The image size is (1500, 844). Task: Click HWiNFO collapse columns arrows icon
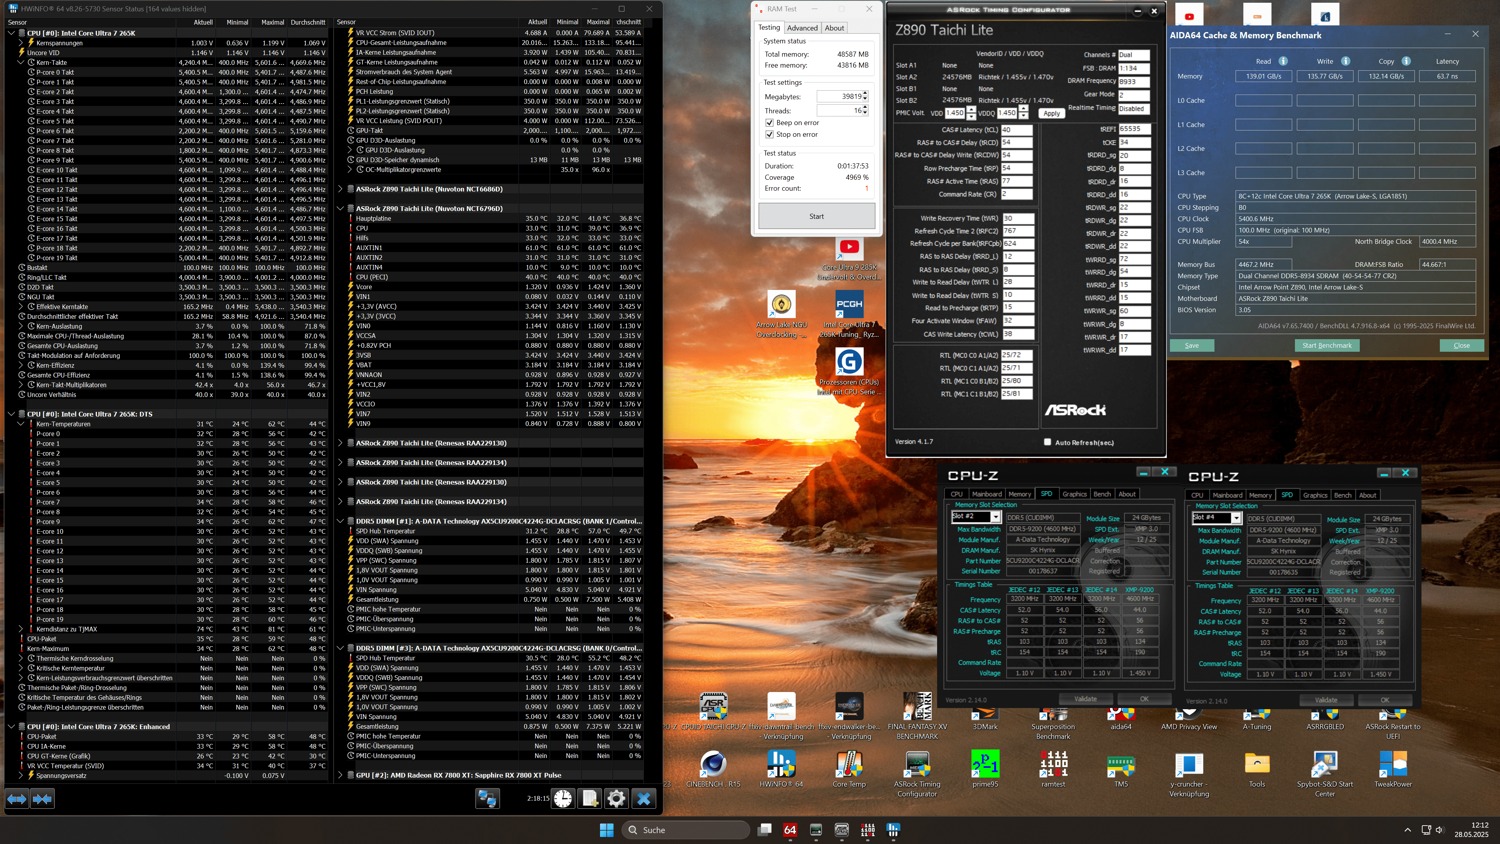coord(43,799)
